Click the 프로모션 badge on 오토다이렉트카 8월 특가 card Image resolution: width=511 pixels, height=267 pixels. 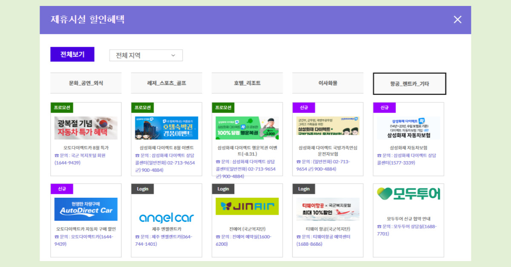point(62,108)
